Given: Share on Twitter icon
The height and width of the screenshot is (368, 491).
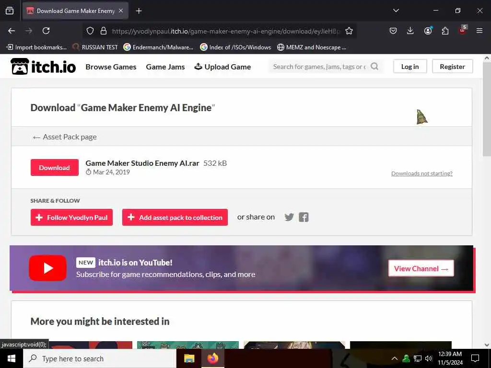Looking at the screenshot, I should click(289, 217).
